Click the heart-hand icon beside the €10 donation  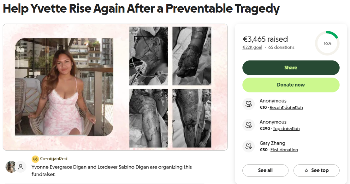pos(249,104)
